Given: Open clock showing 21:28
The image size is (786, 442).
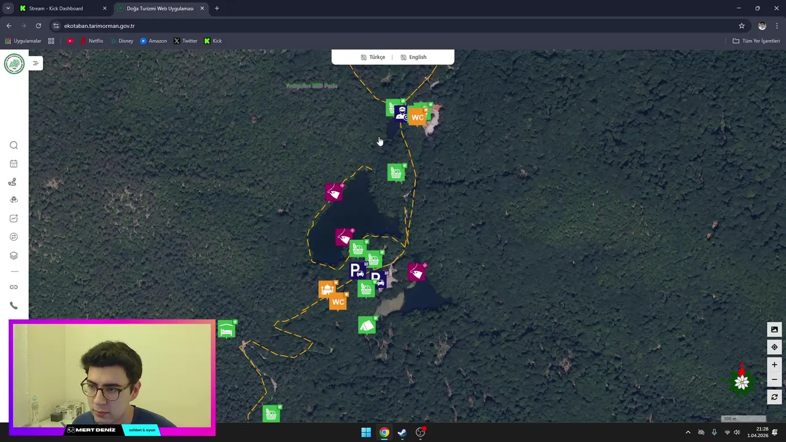Looking at the screenshot, I should [757, 432].
